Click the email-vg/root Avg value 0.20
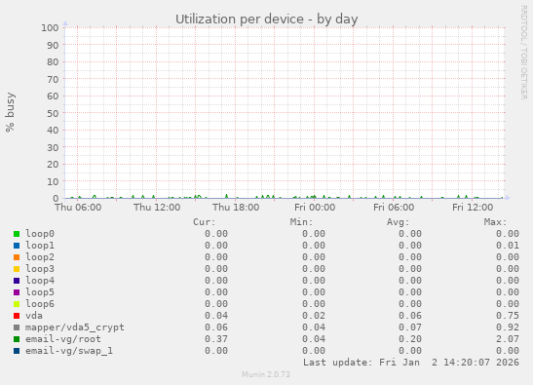The image size is (533, 385). (x=410, y=339)
